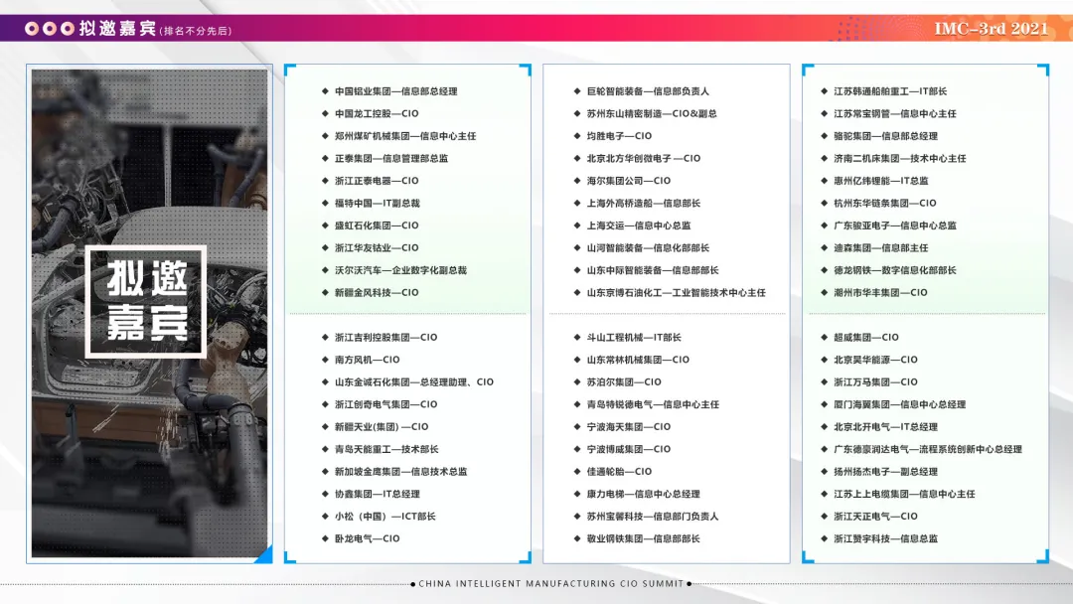
Task: Select 中国铝业集团—信息部总经理 entry
Action: click(395, 91)
